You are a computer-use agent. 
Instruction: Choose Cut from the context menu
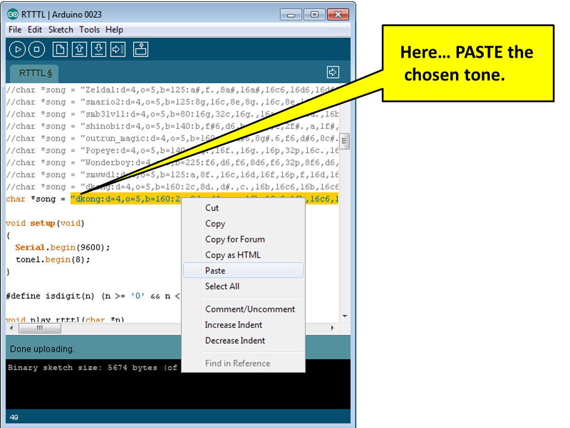(243, 208)
